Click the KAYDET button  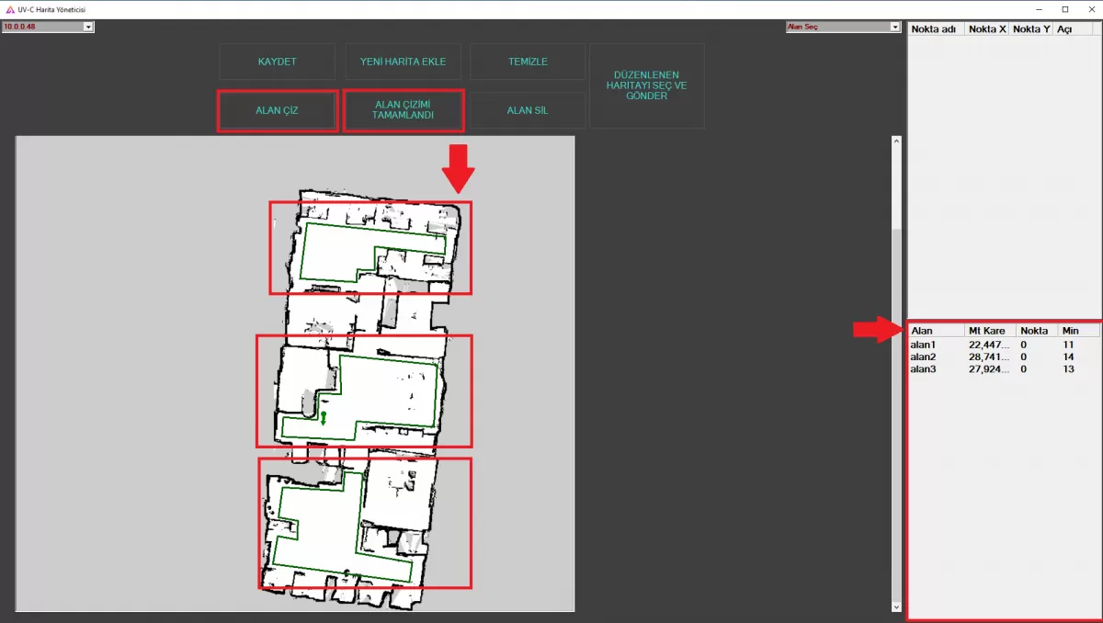(277, 62)
